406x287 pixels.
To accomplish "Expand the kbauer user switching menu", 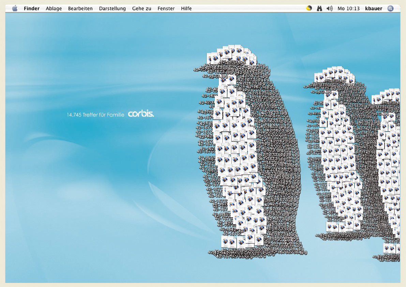I will coord(374,9).
